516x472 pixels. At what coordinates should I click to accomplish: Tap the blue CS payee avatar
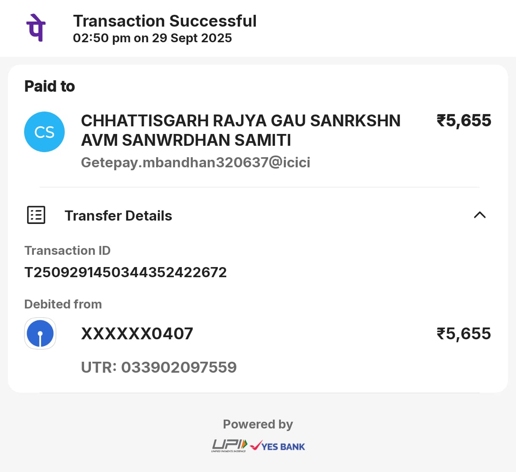[44, 132]
